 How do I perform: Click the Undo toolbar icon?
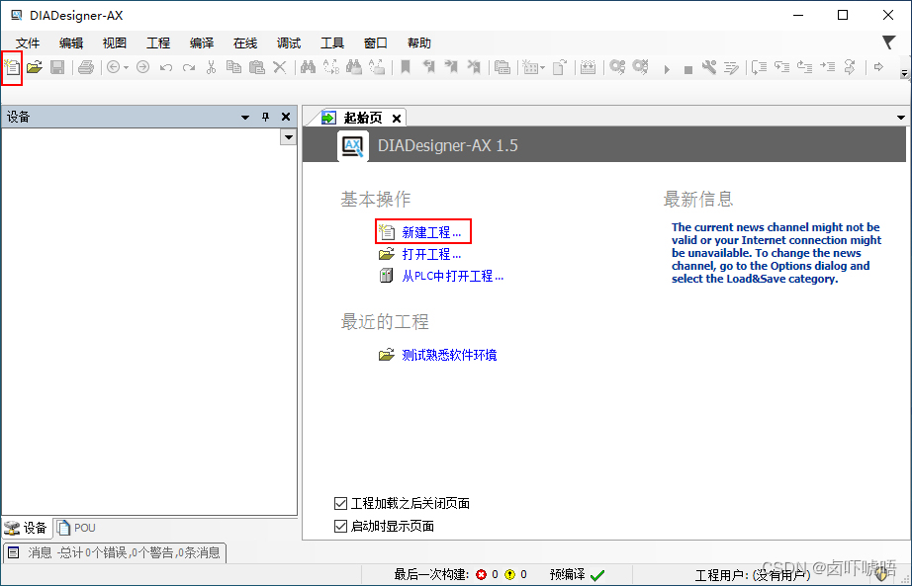click(166, 68)
